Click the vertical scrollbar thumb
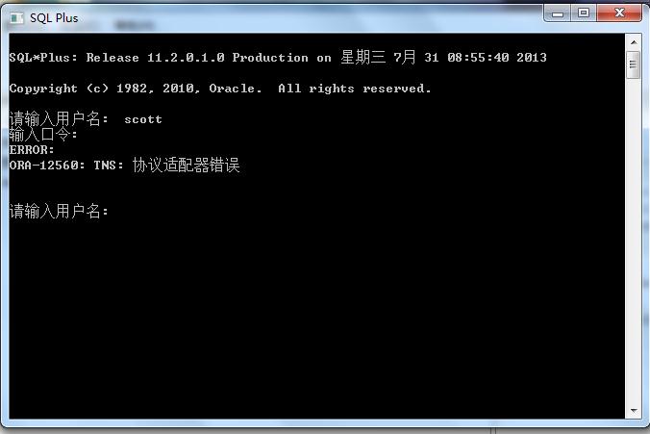This screenshot has width=650, height=434. coord(633,64)
